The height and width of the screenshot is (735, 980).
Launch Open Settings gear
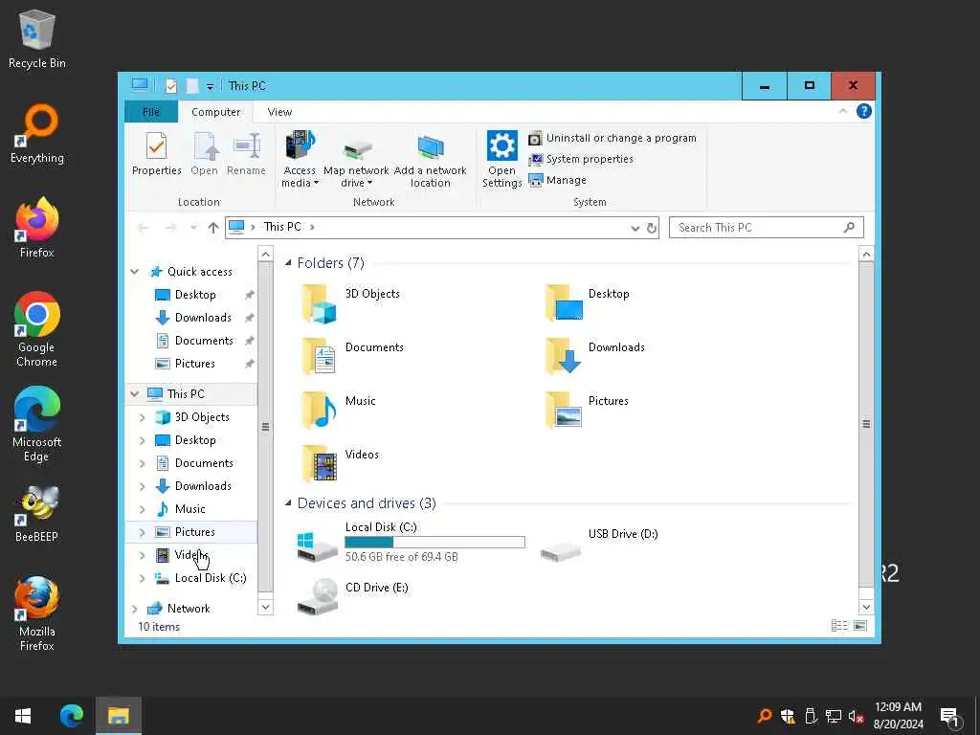(501, 160)
